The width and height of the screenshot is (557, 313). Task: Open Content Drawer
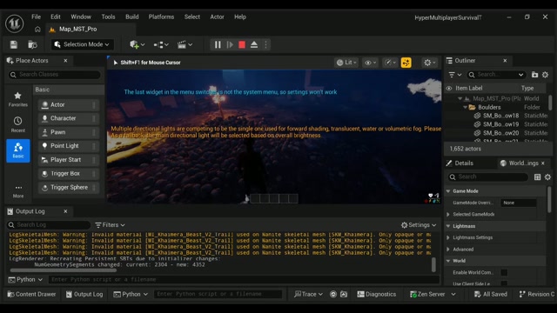click(x=31, y=294)
